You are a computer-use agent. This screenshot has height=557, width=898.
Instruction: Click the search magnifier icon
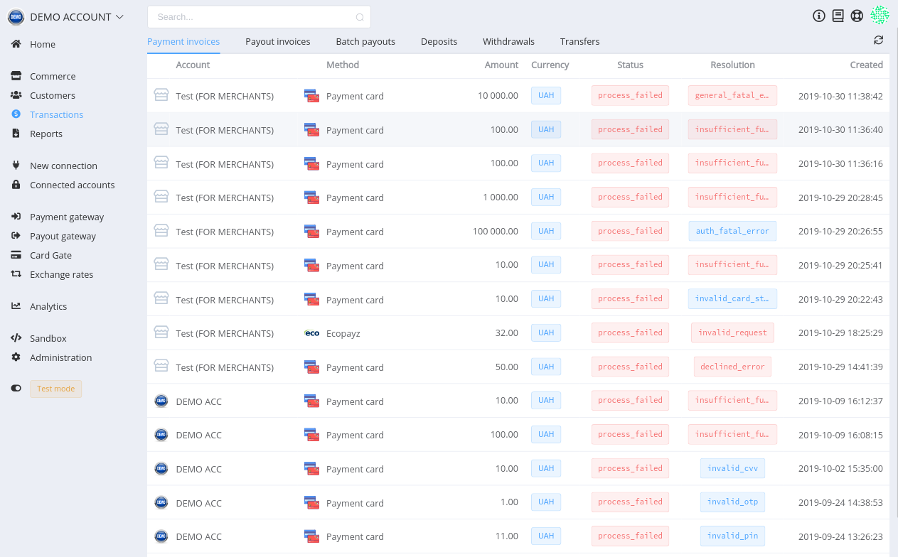[x=360, y=17]
